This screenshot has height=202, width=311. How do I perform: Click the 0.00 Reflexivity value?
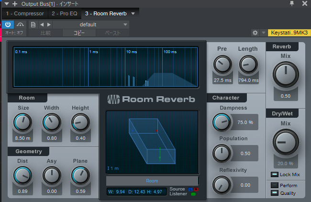click(x=245, y=185)
